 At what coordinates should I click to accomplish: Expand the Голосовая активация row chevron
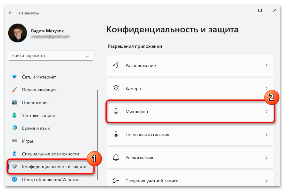266,135
